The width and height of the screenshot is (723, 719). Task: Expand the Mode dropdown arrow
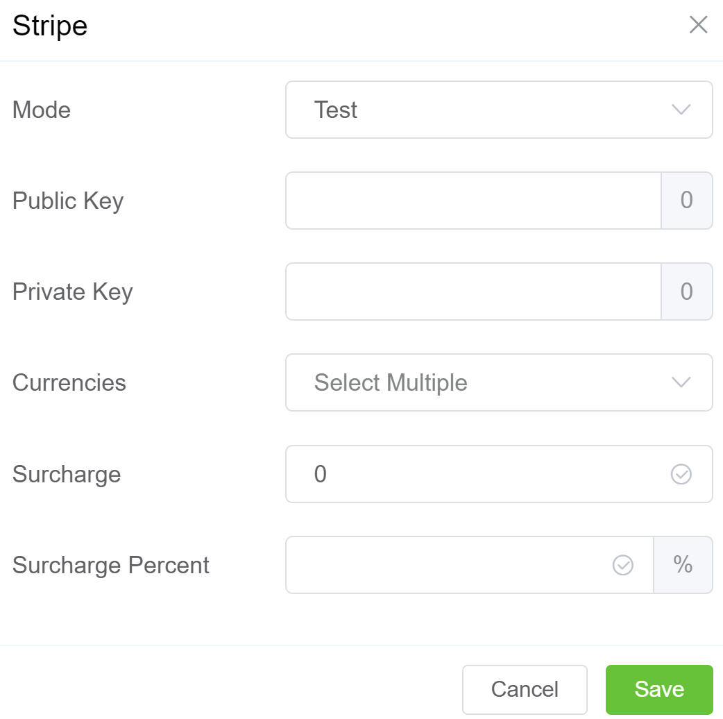681,110
